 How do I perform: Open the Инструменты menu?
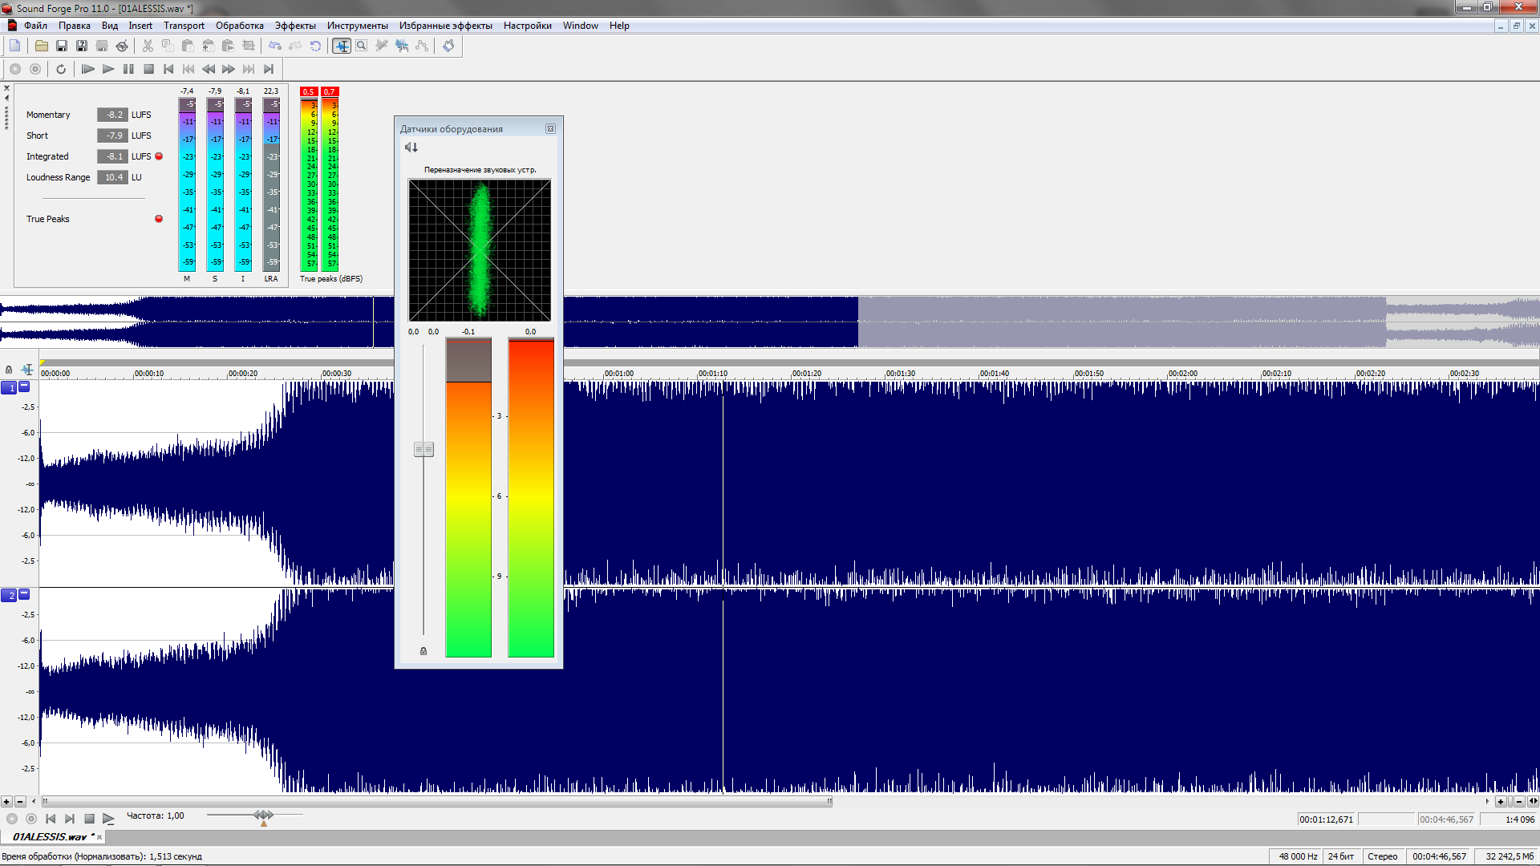(357, 26)
